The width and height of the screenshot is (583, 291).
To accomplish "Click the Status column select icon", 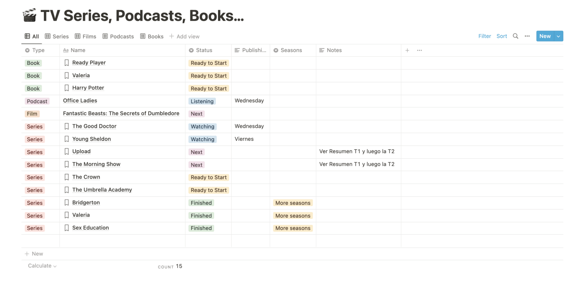I will click(x=191, y=50).
